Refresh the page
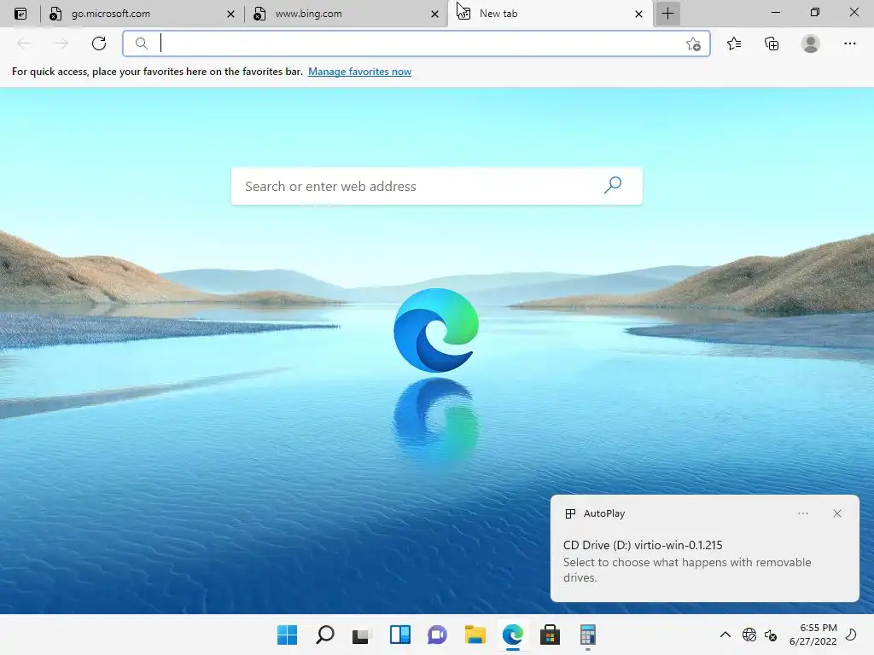 [99, 43]
